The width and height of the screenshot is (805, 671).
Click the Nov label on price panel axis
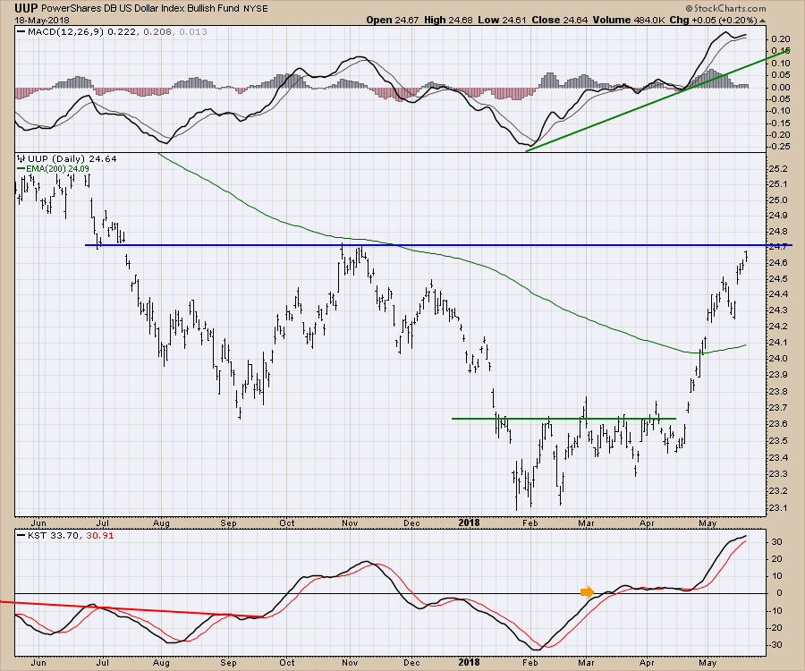pos(350,523)
